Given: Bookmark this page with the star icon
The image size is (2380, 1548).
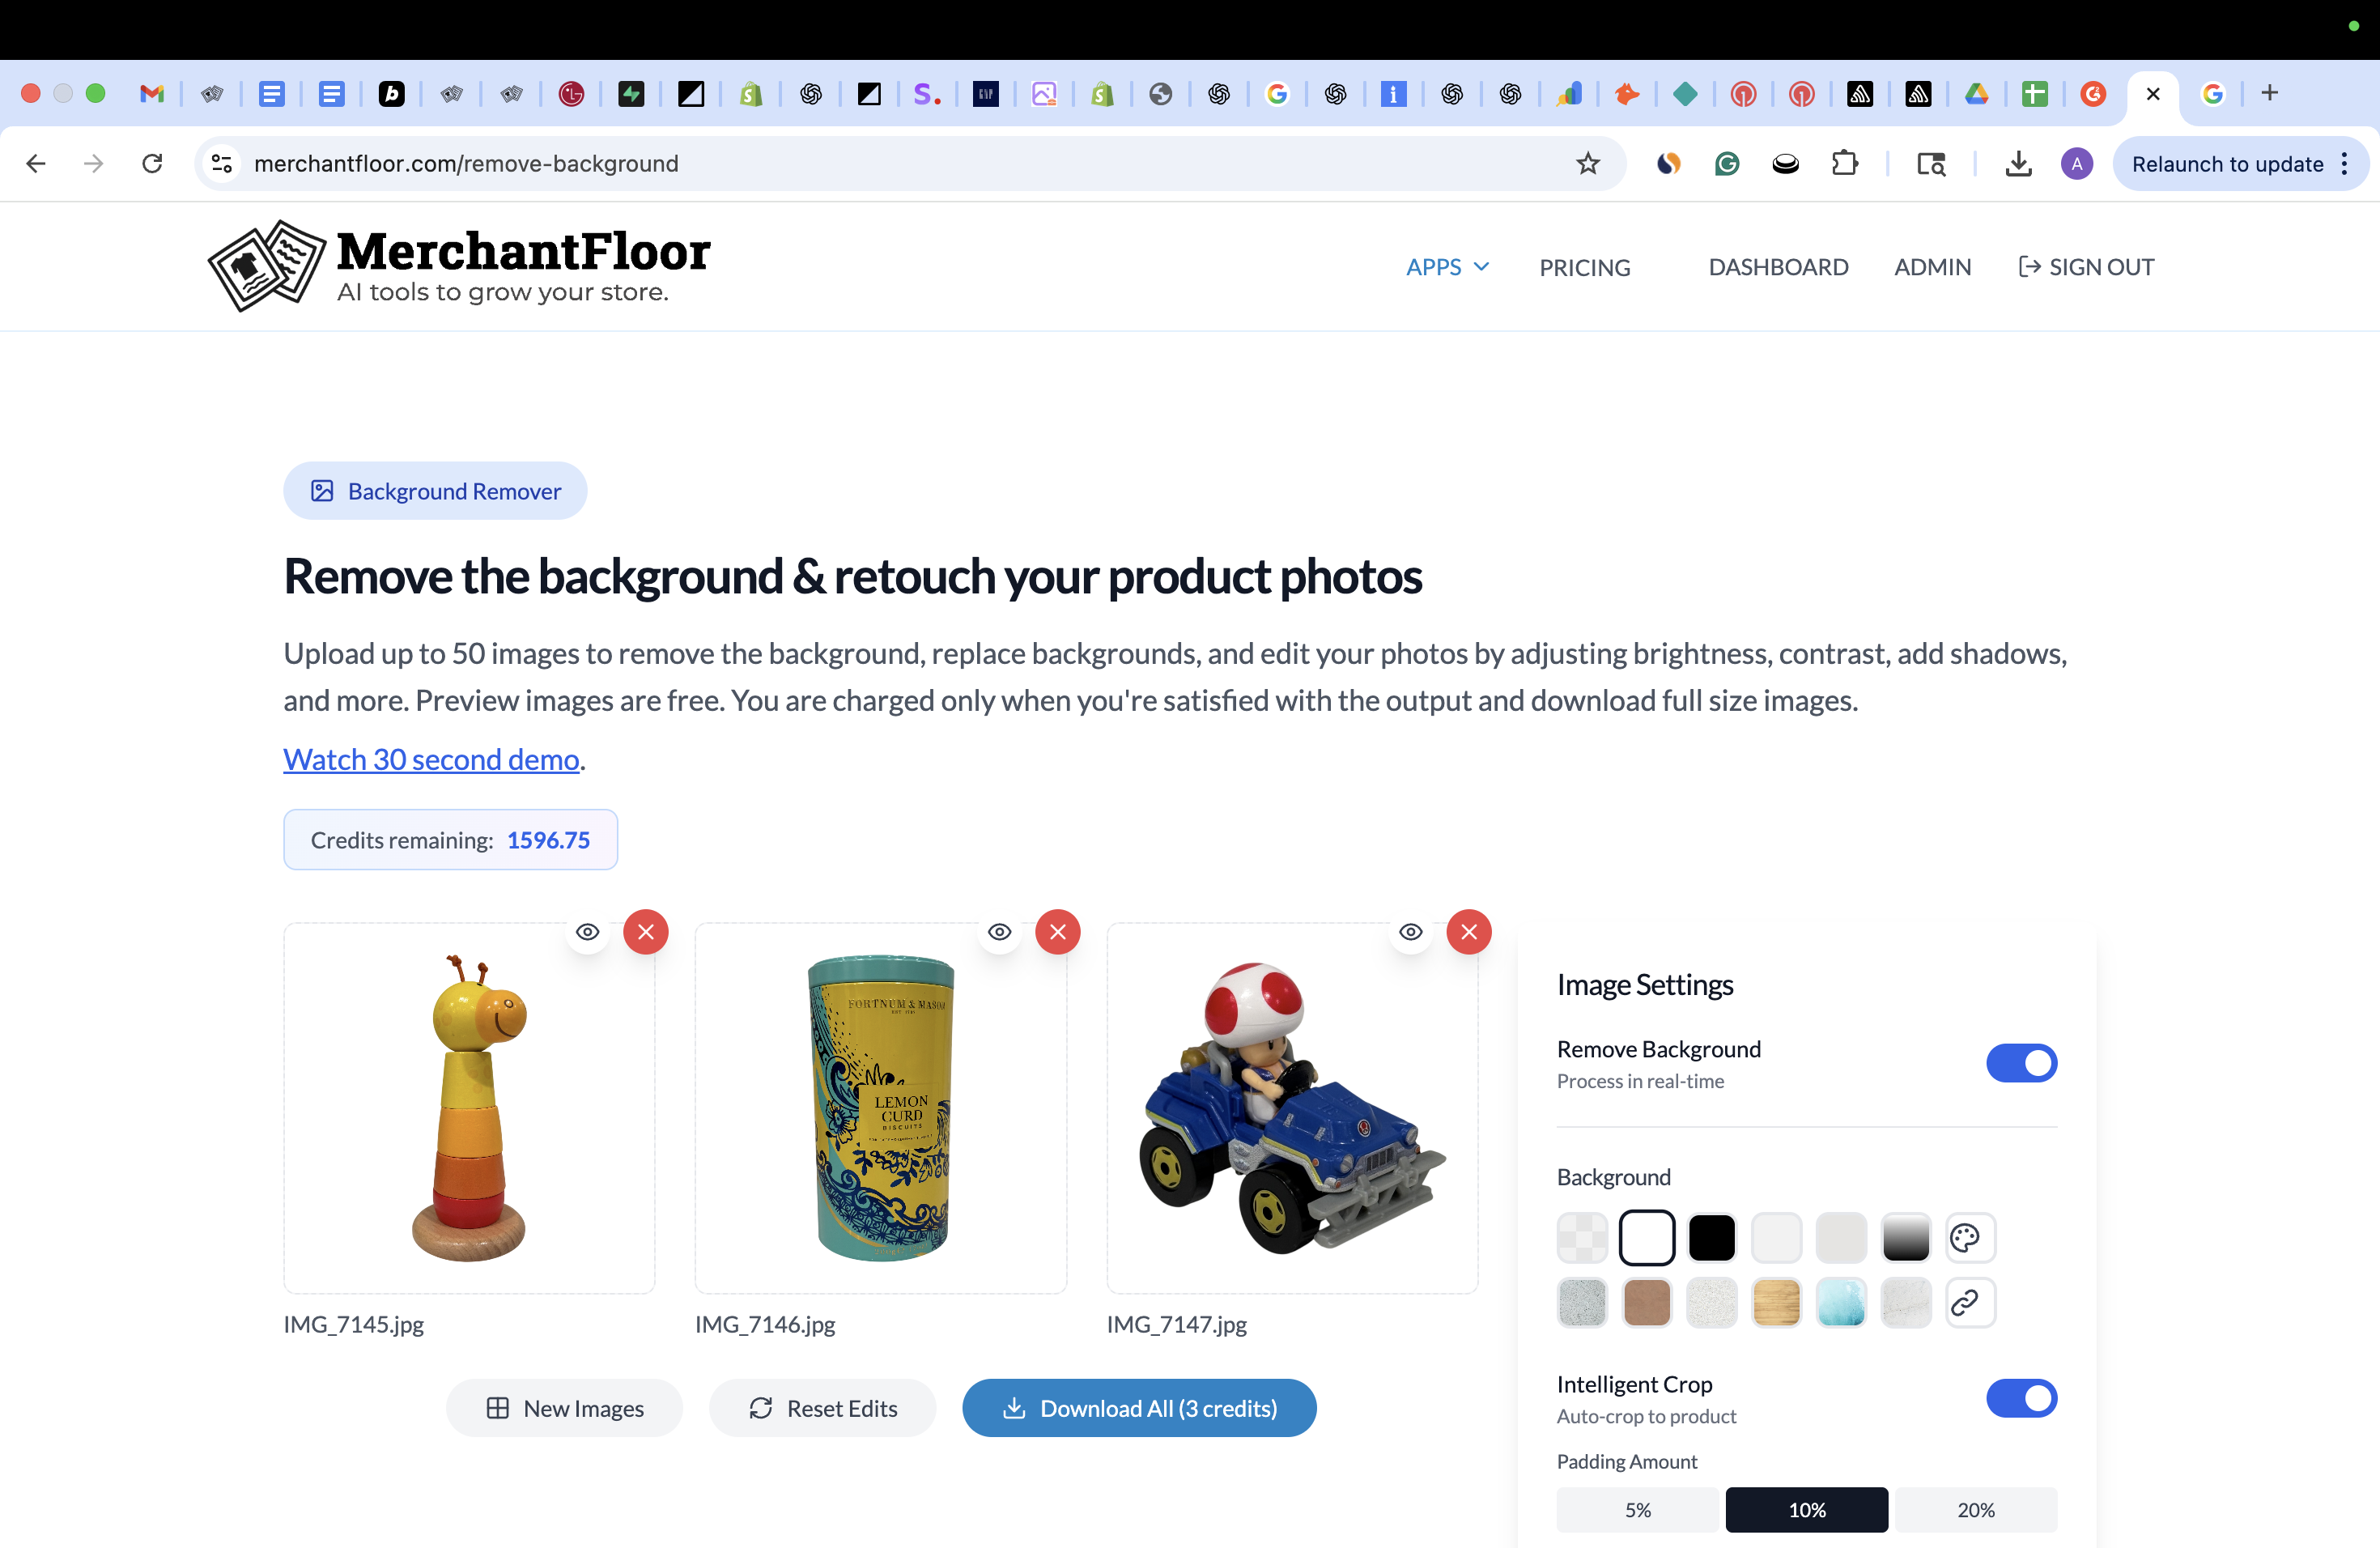Looking at the screenshot, I should coord(1588,164).
